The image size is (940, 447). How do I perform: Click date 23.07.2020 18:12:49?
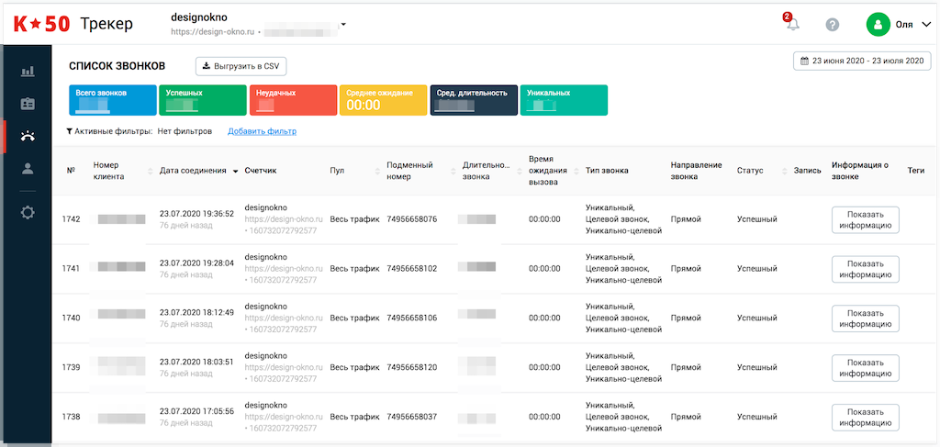pos(196,313)
